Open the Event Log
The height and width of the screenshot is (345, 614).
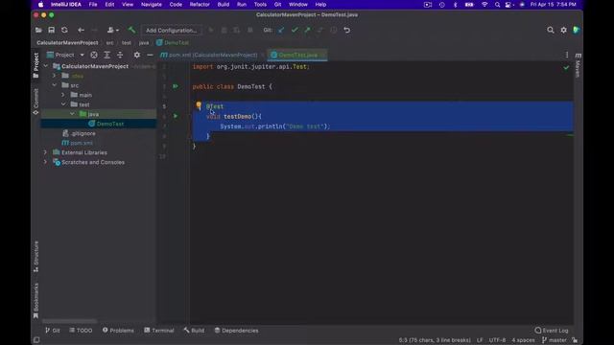pos(552,331)
